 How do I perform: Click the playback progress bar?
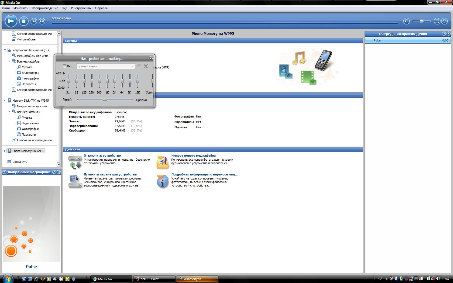tap(224, 23)
